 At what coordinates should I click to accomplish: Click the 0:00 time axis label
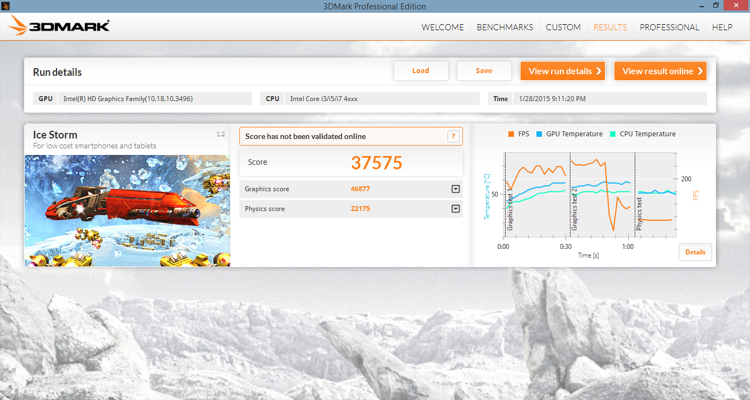coord(503,247)
